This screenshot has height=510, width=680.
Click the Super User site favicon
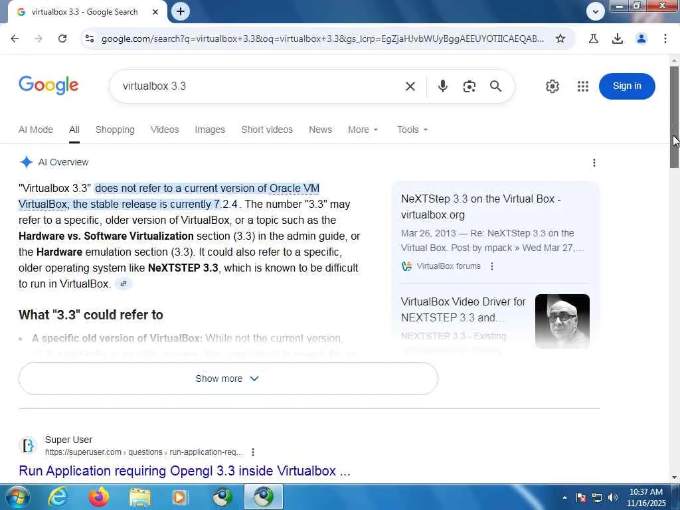pos(28,446)
